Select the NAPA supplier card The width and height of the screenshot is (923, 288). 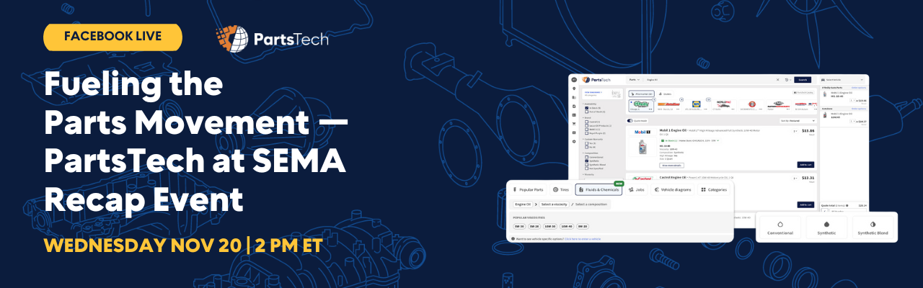click(x=696, y=106)
